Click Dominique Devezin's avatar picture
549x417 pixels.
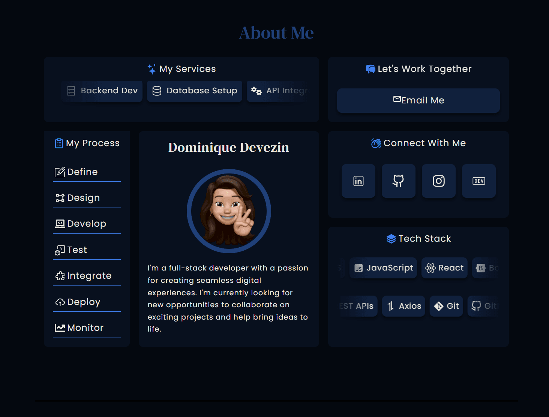(x=229, y=211)
